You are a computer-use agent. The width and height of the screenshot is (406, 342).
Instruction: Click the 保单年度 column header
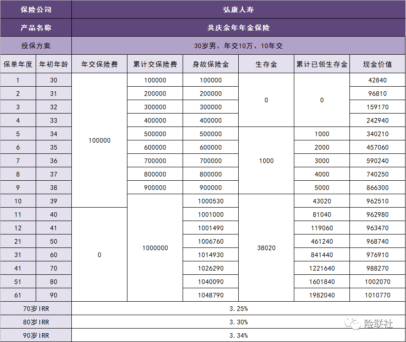pos(18,64)
